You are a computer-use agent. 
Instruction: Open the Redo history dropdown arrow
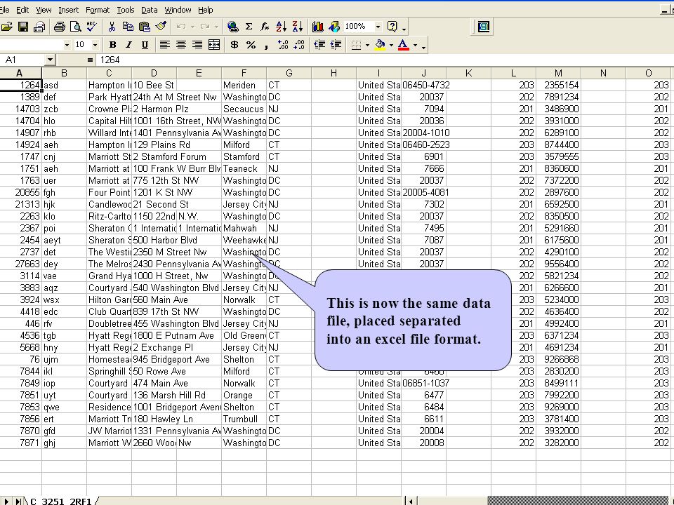216,27
